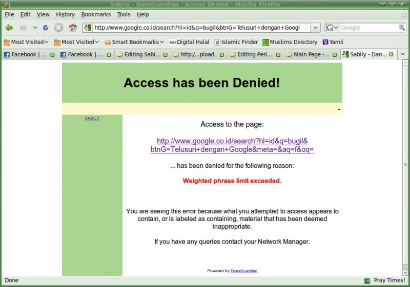Click the scrollbar down arrow
The width and height of the screenshot is (410, 287).
[405, 273]
